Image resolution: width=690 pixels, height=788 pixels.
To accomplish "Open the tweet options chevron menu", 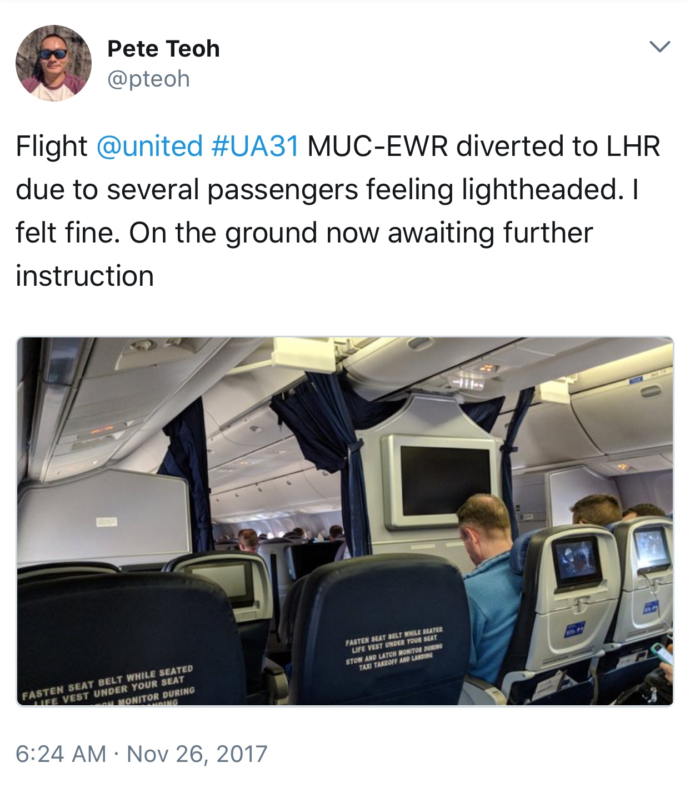I will coord(659,47).
